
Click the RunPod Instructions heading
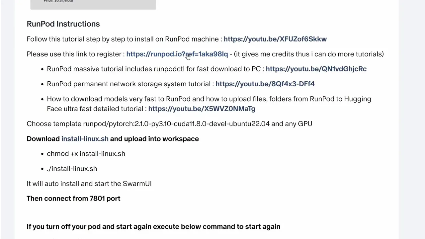[x=63, y=24]
